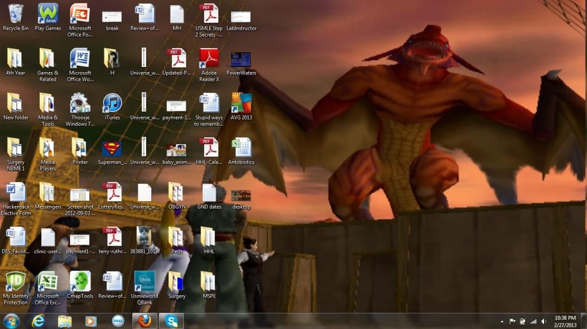Open Action Center flag in tray
The width and height of the screenshot is (587, 329).
pos(512,321)
